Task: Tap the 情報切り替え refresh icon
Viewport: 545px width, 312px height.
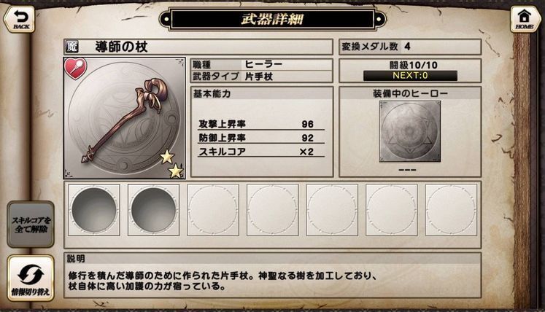Action: click(x=31, y=278)
